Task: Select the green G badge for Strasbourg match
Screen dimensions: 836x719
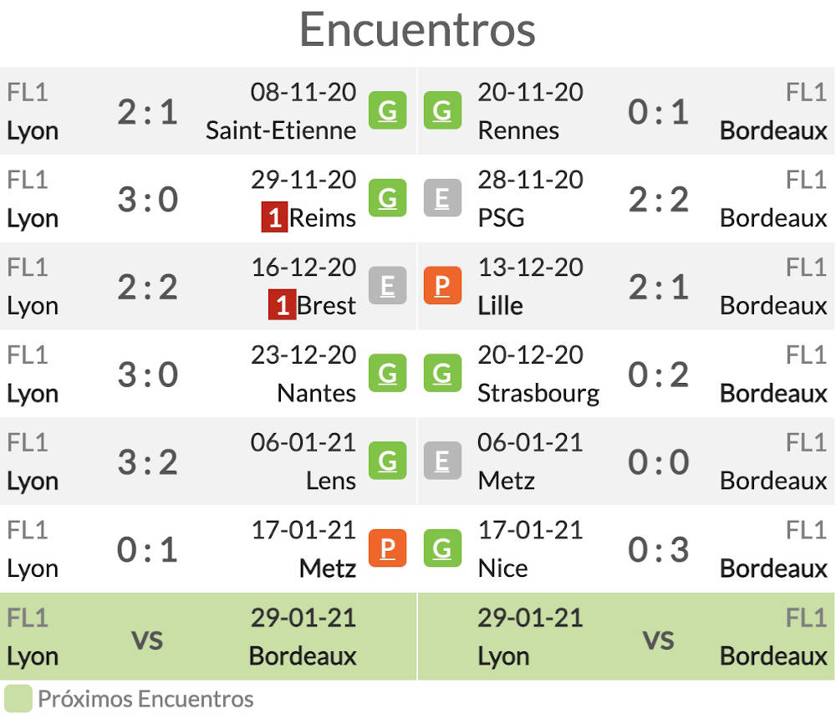Action: (442, 374)
